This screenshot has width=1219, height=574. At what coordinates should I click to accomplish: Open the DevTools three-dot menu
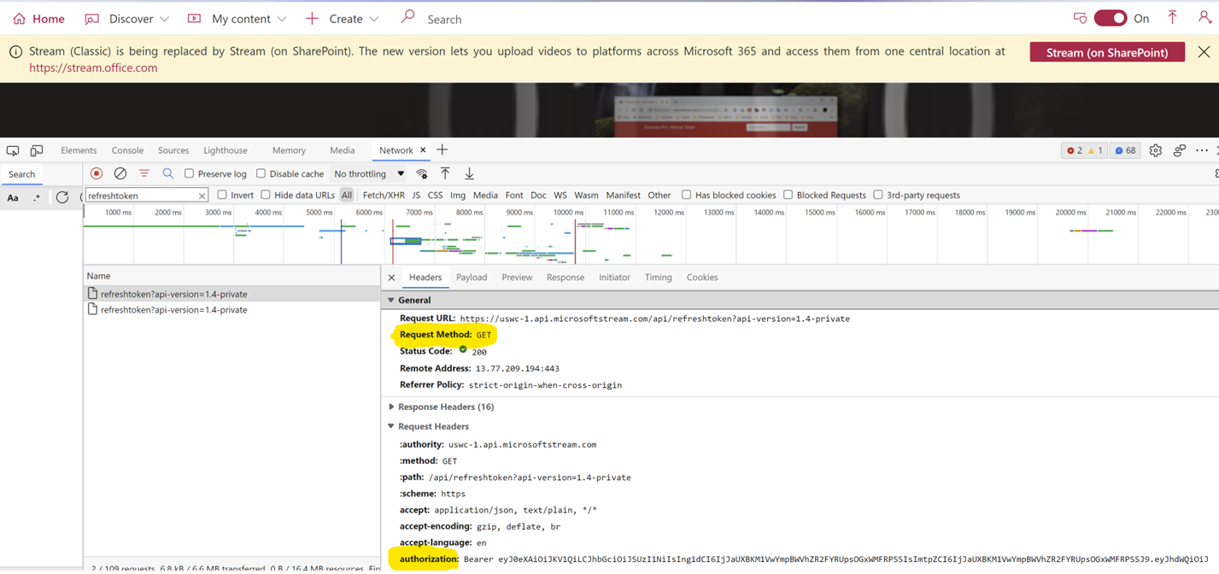1202,150
